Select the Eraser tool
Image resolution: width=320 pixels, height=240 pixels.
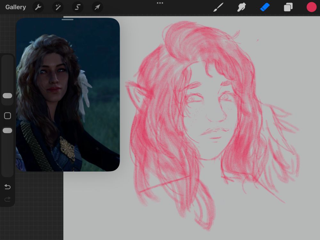[265, 7]
